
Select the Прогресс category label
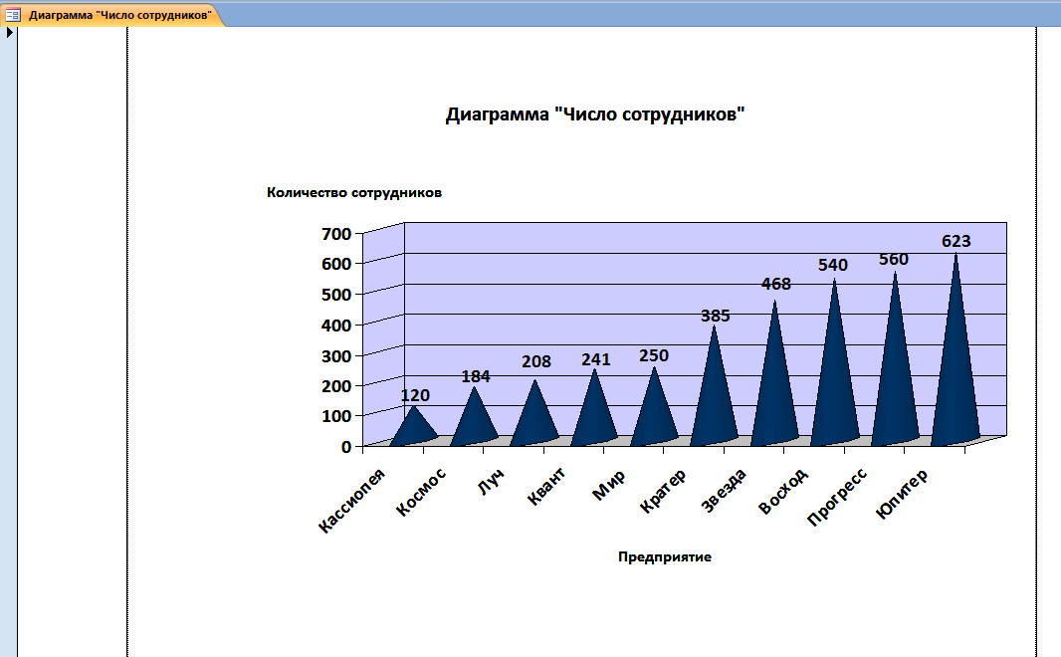837,497
